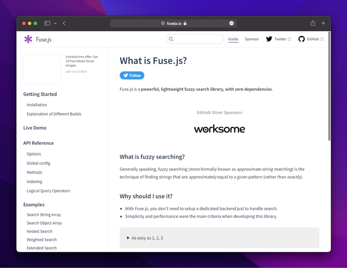
Task: Collapse the 'As easy as 1, 2, 3' disclosure triangle
Action: (x=127, y=238)
